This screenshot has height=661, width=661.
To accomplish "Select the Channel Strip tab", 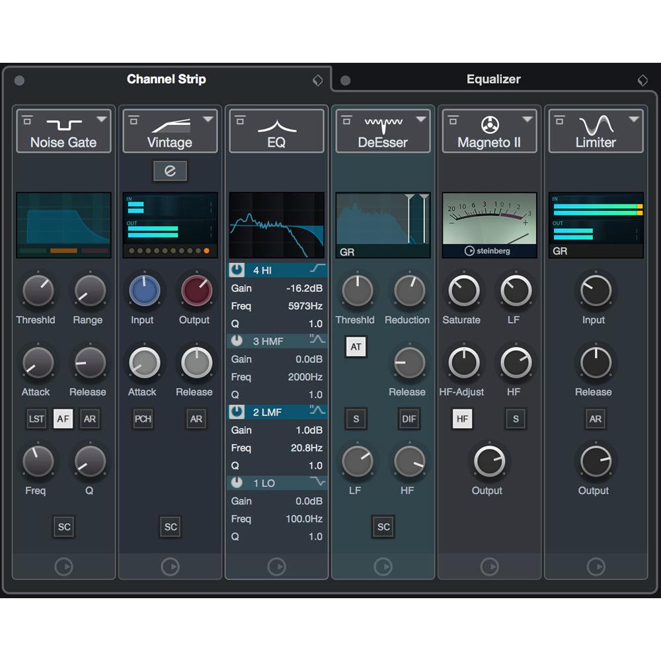I will (x=166, y=79).
